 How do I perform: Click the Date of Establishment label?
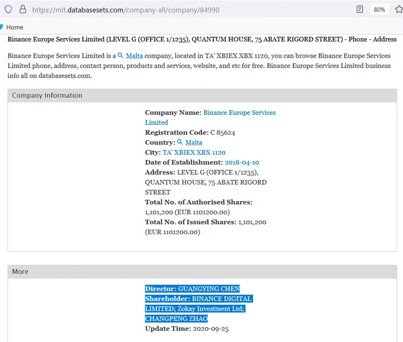[x=184, y=162]
